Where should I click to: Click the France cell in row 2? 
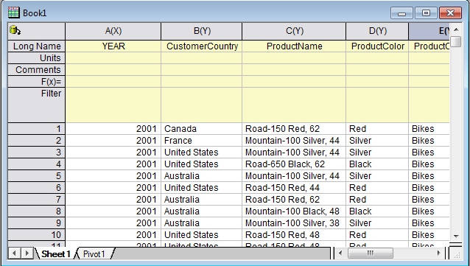pyautogui.click(x=201, y=140)
